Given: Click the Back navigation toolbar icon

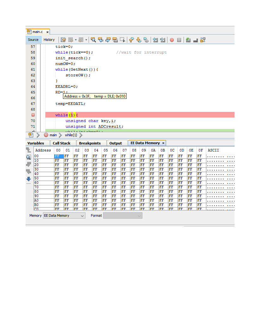Looking at the screenshot, I should 71,40.
